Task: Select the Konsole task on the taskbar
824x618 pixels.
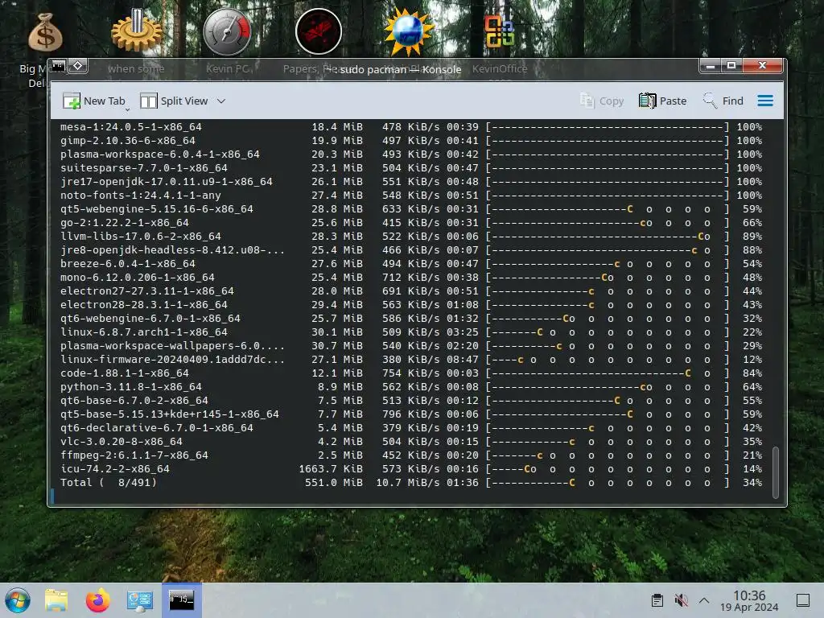Action: point(181,600)
